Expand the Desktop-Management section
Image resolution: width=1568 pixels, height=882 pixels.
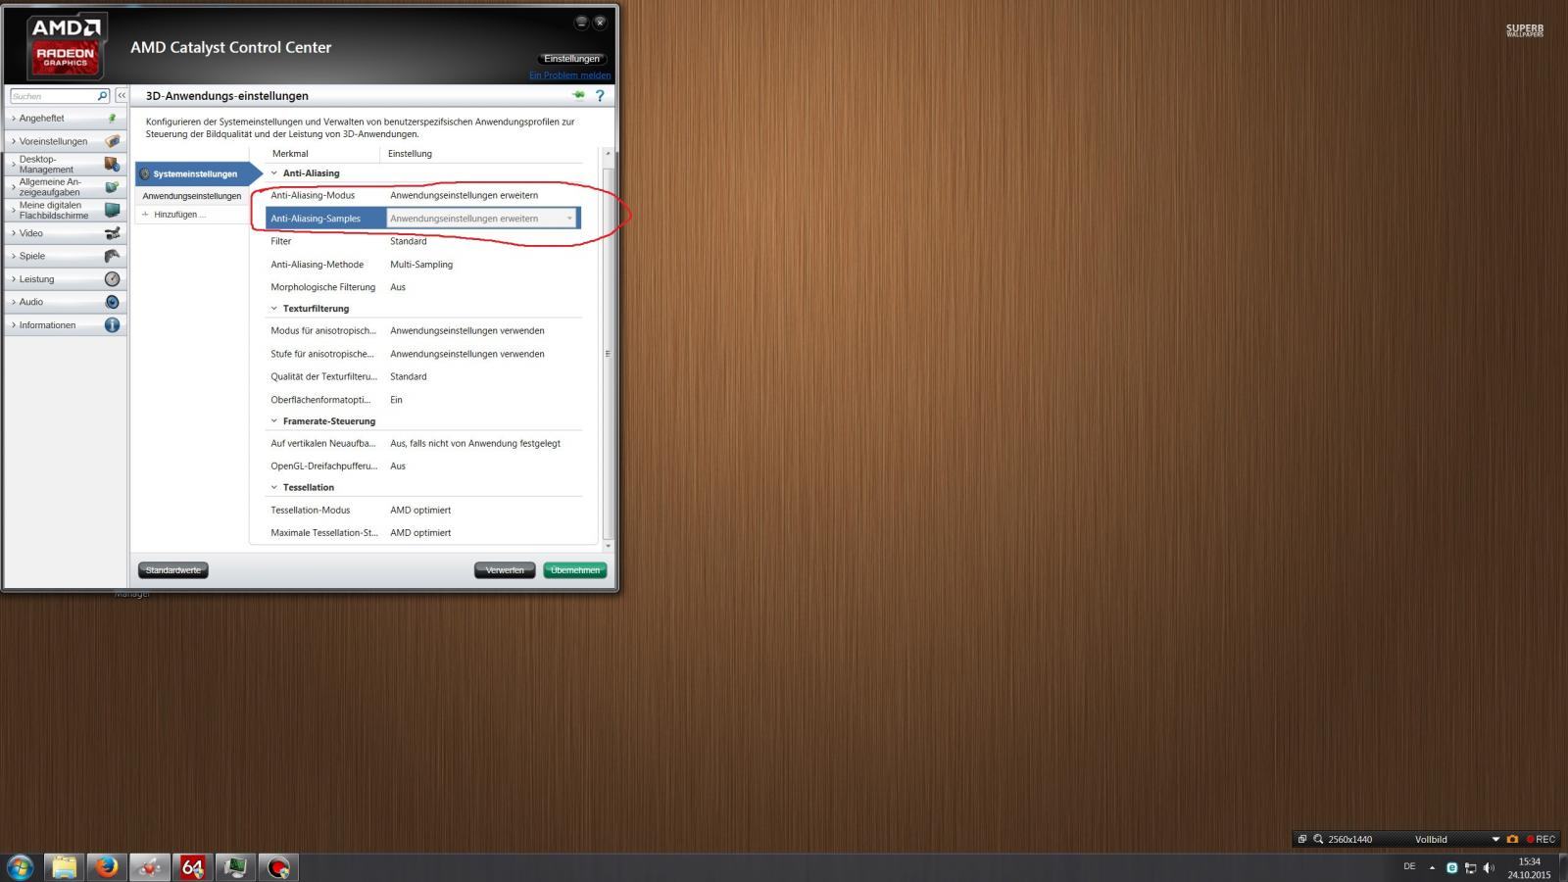pos(14,164)
